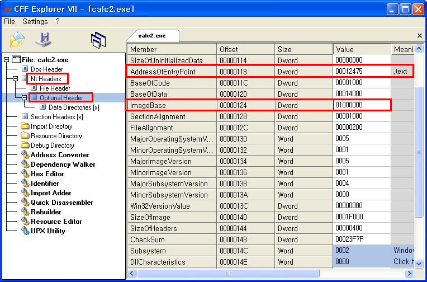Click the Dos Header node icon

click(25, 69)
